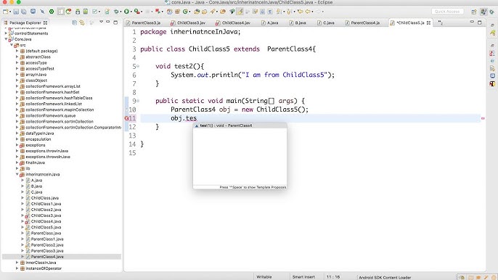Viewport: 498px width, 280px height.
Task: Click the Collapse All icon in Package Explorer
Action: coord(74,22)
